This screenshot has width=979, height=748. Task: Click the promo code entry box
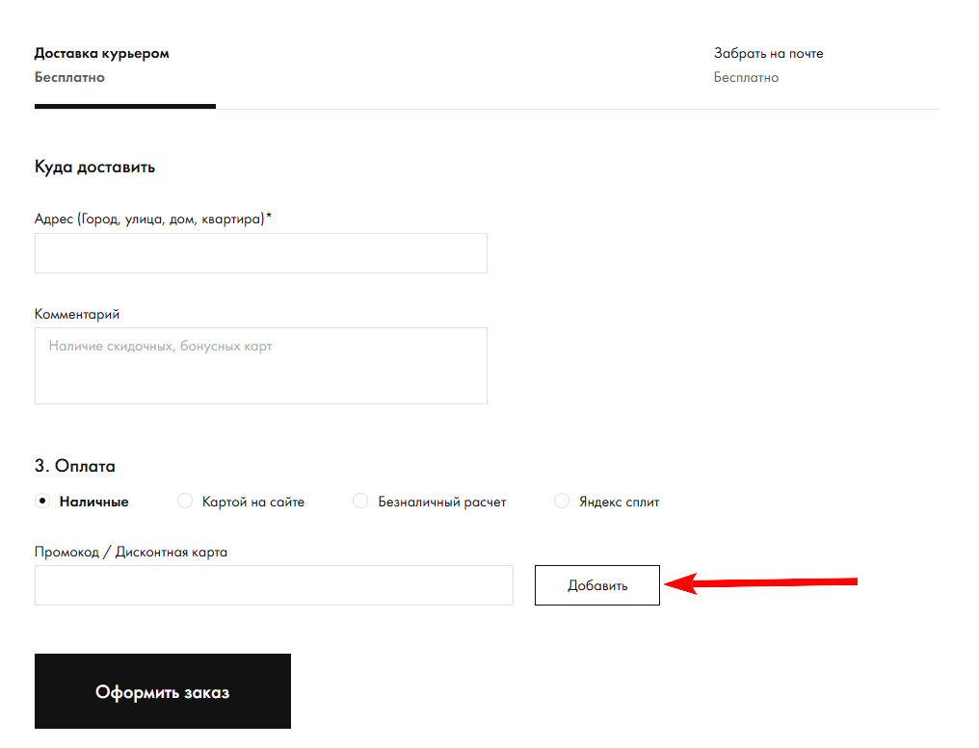click(x=274, y=584)
